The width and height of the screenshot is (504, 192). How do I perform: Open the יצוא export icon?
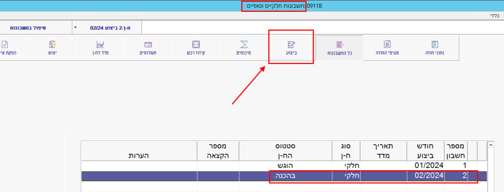(52, 44)
